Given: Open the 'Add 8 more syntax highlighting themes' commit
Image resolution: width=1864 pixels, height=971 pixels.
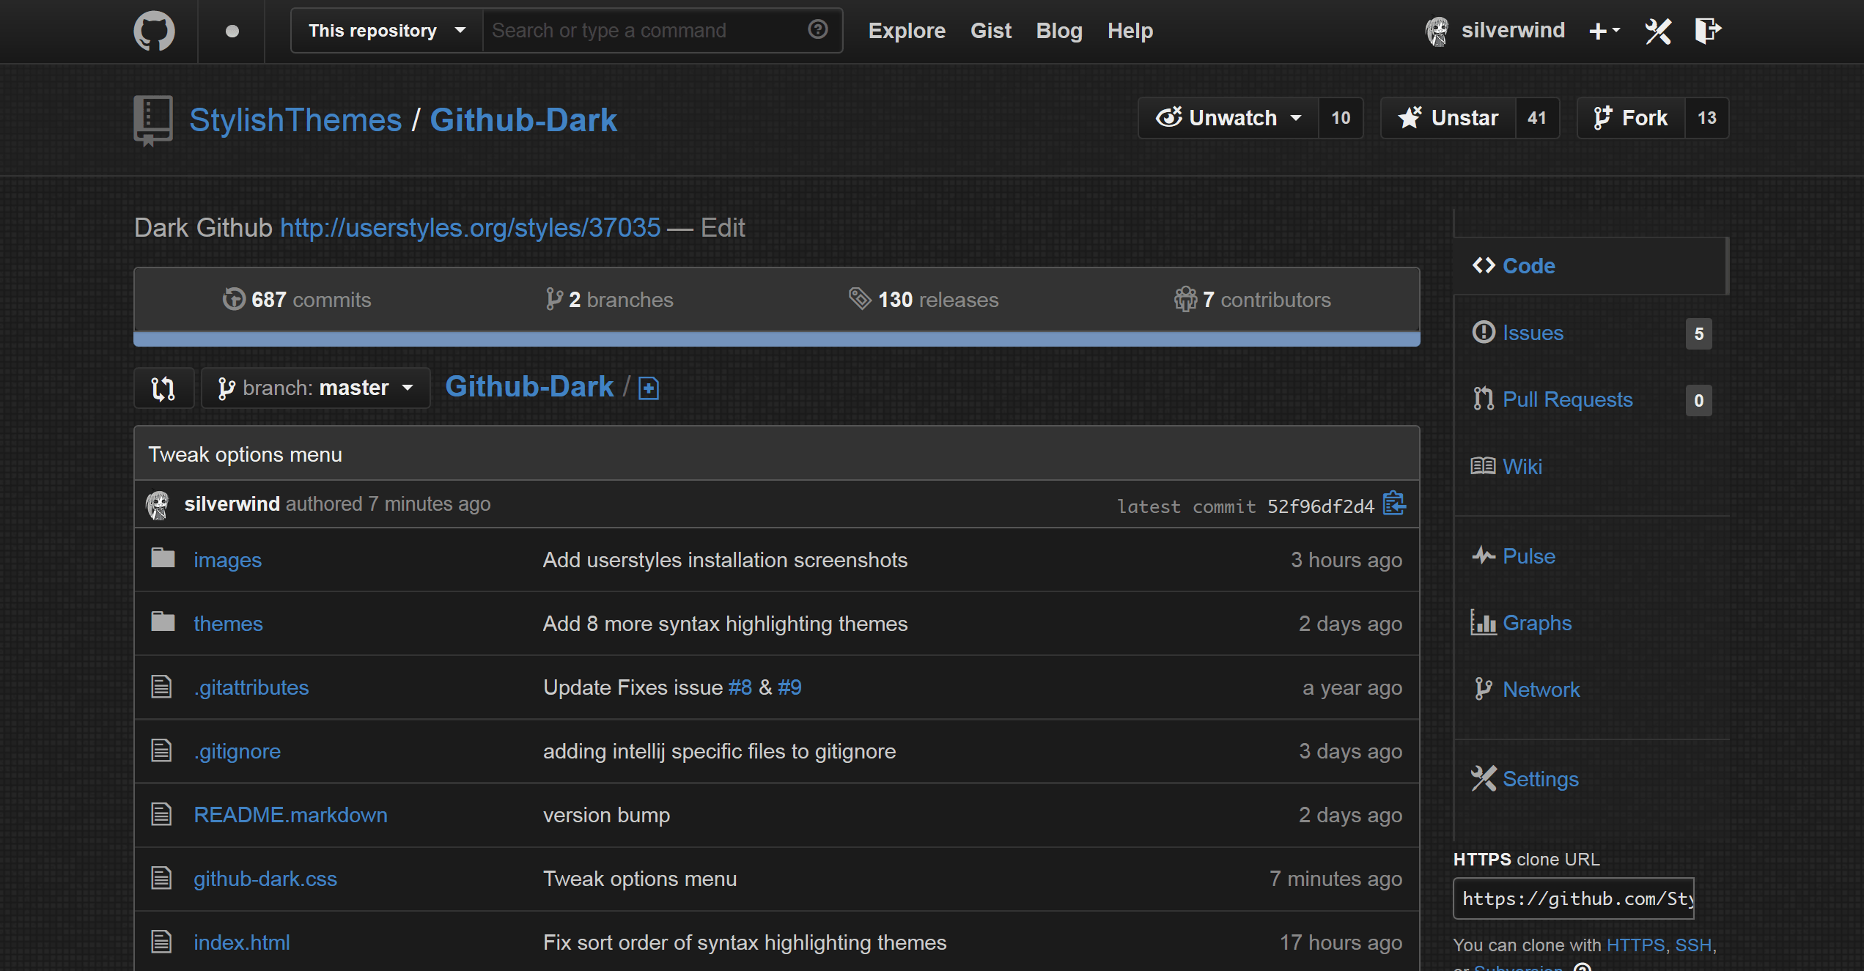Looking at the screenshot, I should coord(725,624).
